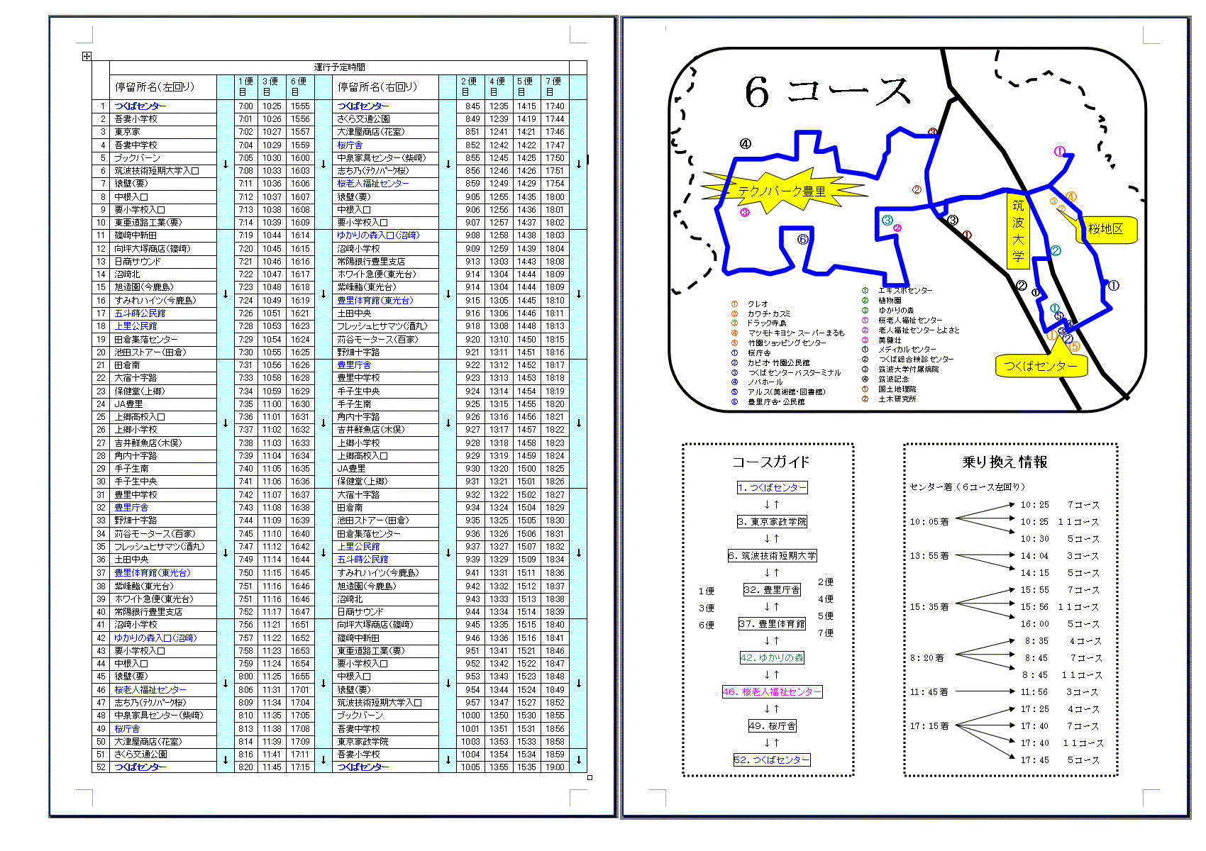The width and height of the screenshot is (1206, 851).
Task: Select the 3. 東京家政学院 course guide box
Action: 772,521
